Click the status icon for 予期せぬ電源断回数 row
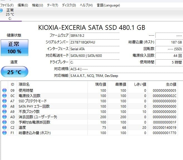The height and width of the screenshot is (160, 183). (x=4, y=122)
